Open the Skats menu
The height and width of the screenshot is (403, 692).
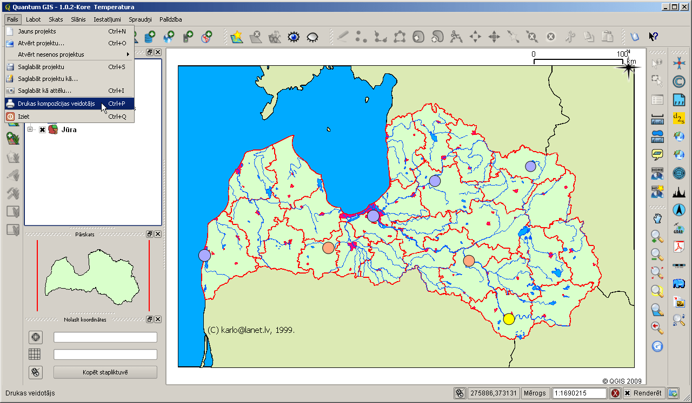click(x=56, y=19)
